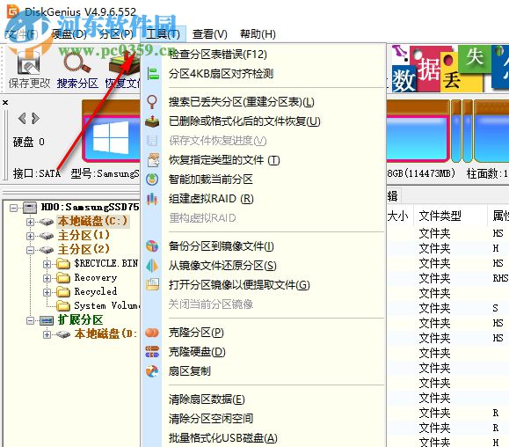Viewport: 509px width, 447px height.
Task: Open the 查看(V) menu
Action: 210,33
